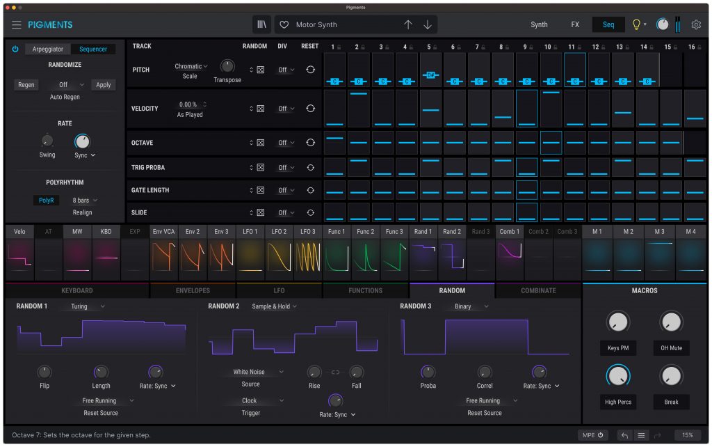Enable PolyR polyrhythm mode

tap(46, 200)
